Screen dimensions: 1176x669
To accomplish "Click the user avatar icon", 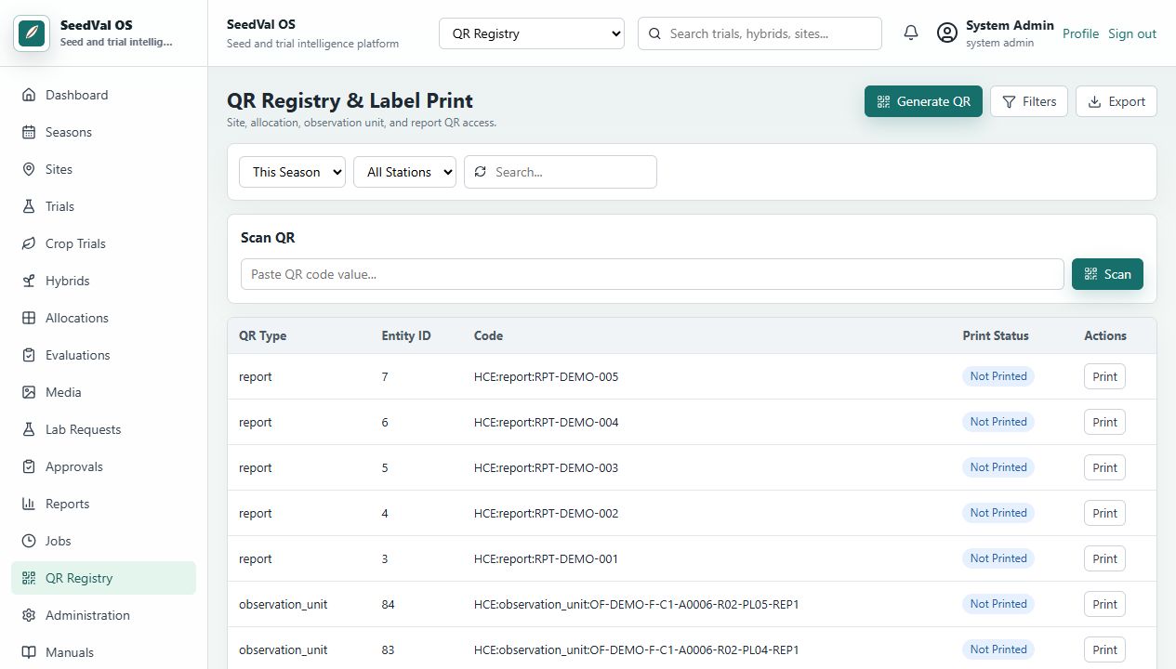I will [x=946, y=33].
